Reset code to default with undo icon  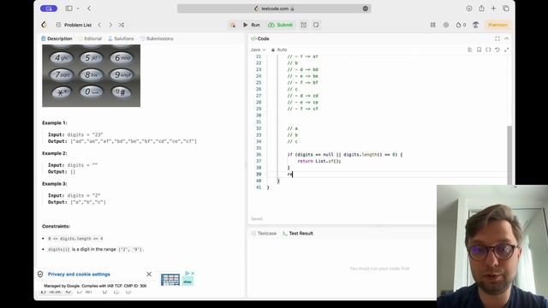[497, 50]
